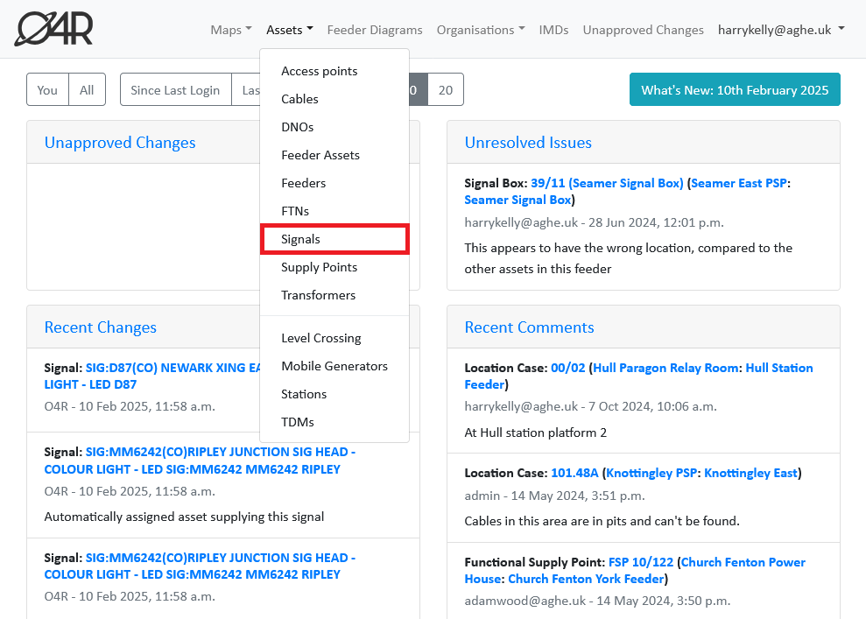Open the Recent Changes heading link
This screenshot has width=866, height=619.
[x=101, y=327]
